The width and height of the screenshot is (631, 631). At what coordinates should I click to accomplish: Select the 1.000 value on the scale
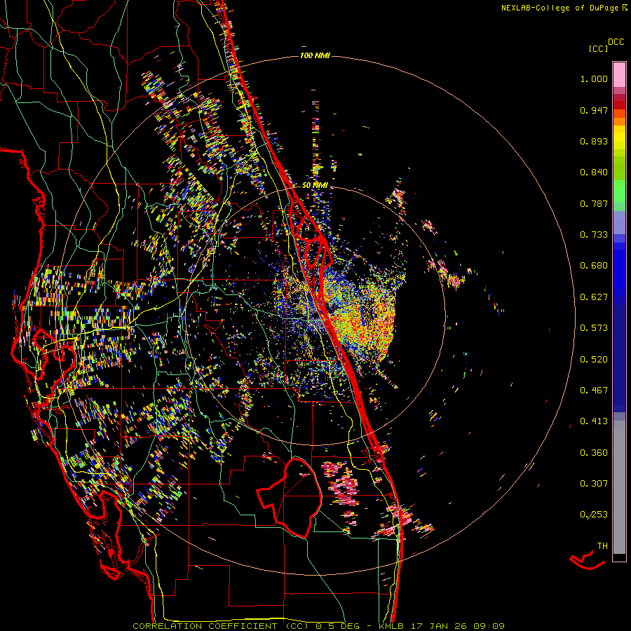[x=594, y=79]
